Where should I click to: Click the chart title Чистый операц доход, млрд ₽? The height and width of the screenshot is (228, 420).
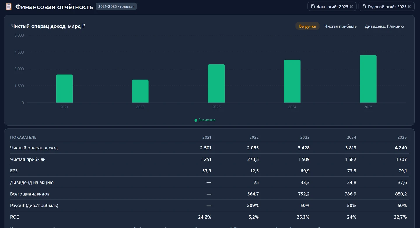[48, 26]
